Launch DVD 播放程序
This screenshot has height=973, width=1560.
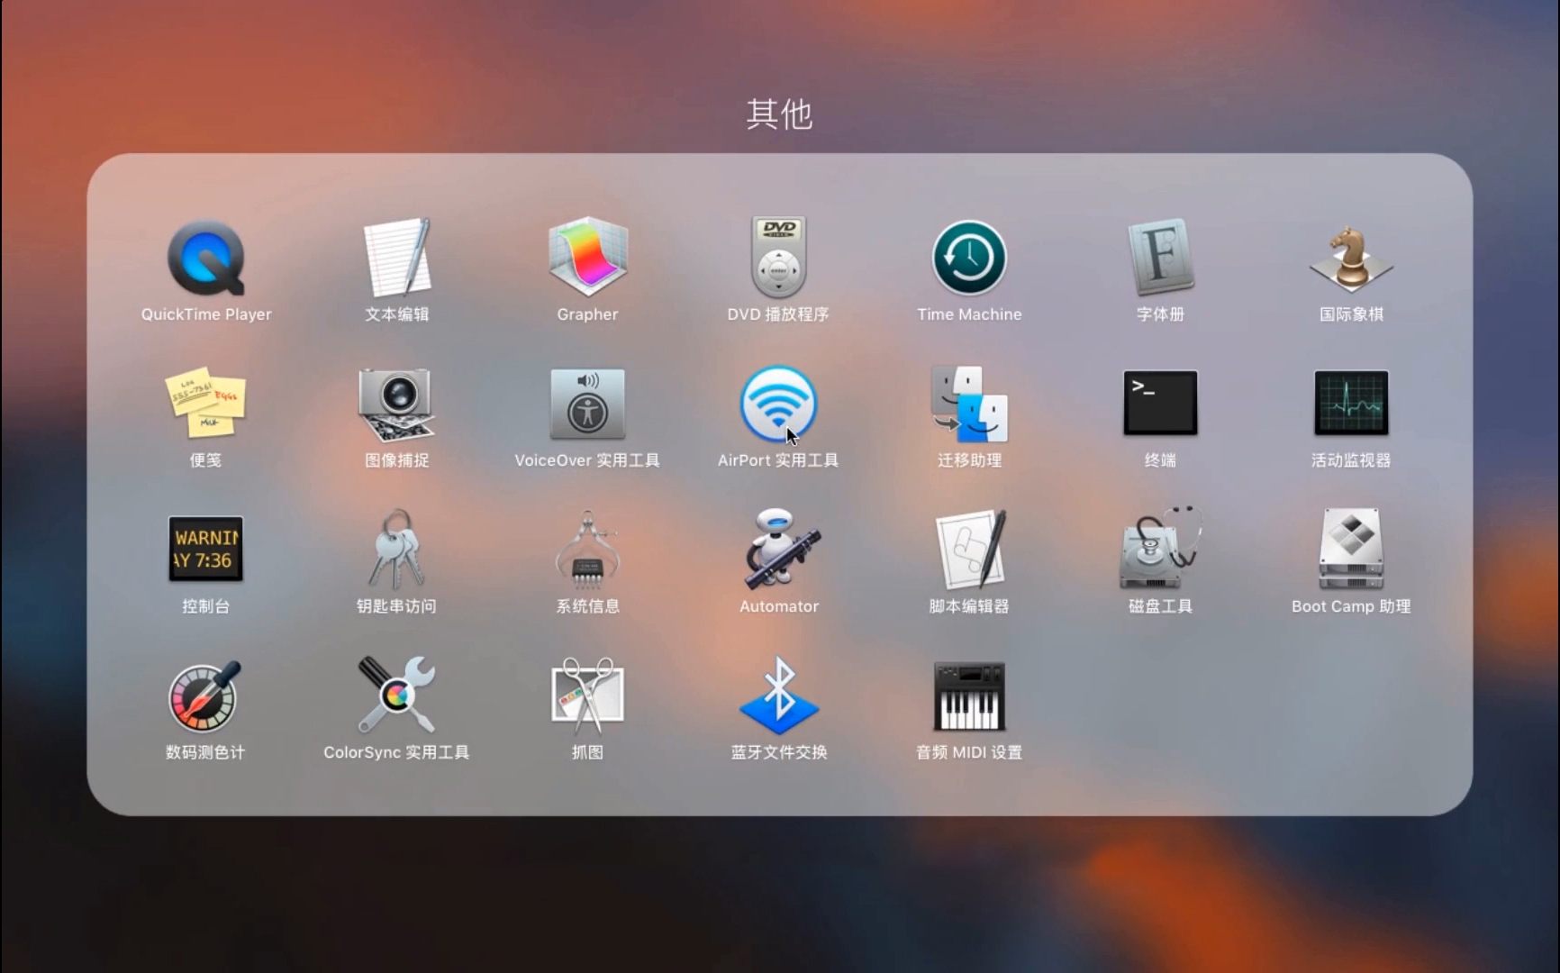pyautogui.click(x=778, y=259)
